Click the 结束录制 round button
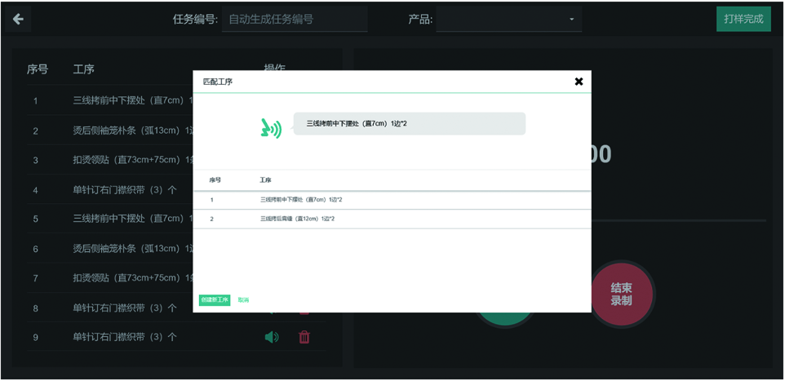785x381 pixels. [x=621, y=295]
